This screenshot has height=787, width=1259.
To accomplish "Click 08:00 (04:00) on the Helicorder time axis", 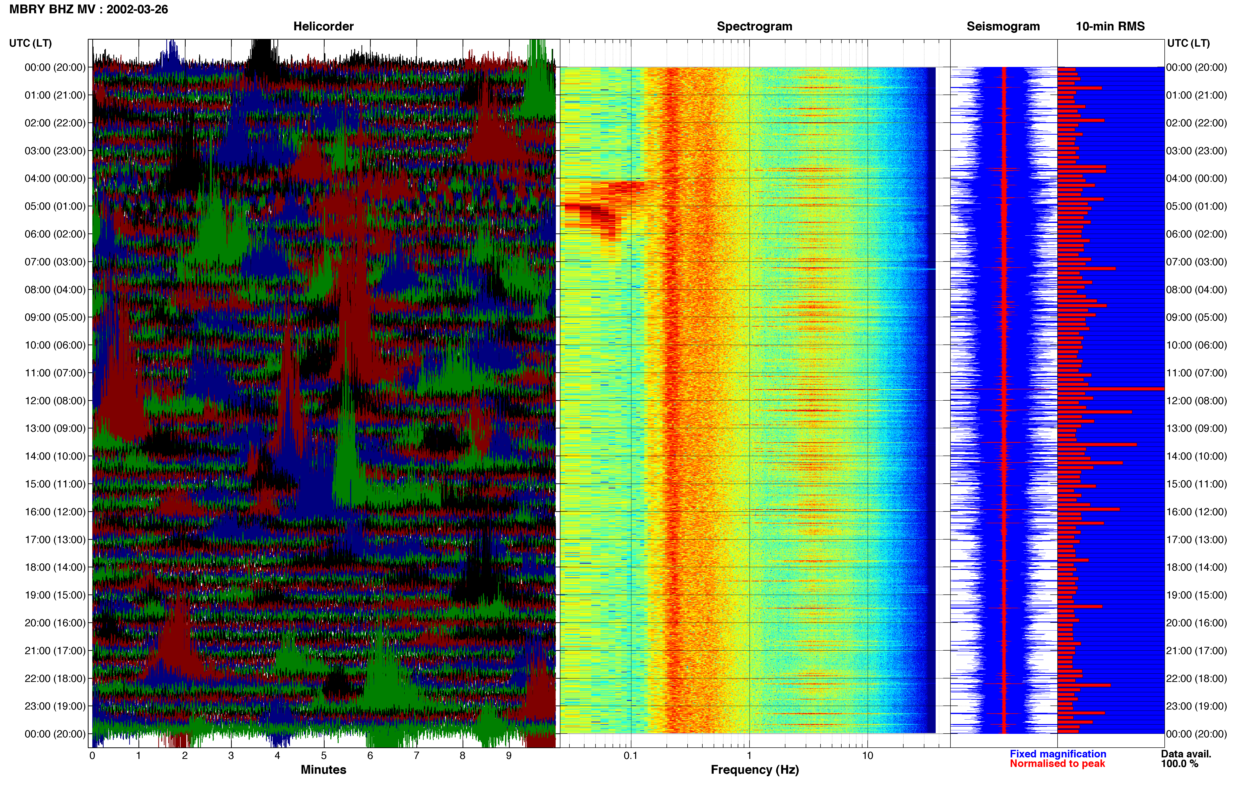I will pyautogui.click(x=55, y=290).
